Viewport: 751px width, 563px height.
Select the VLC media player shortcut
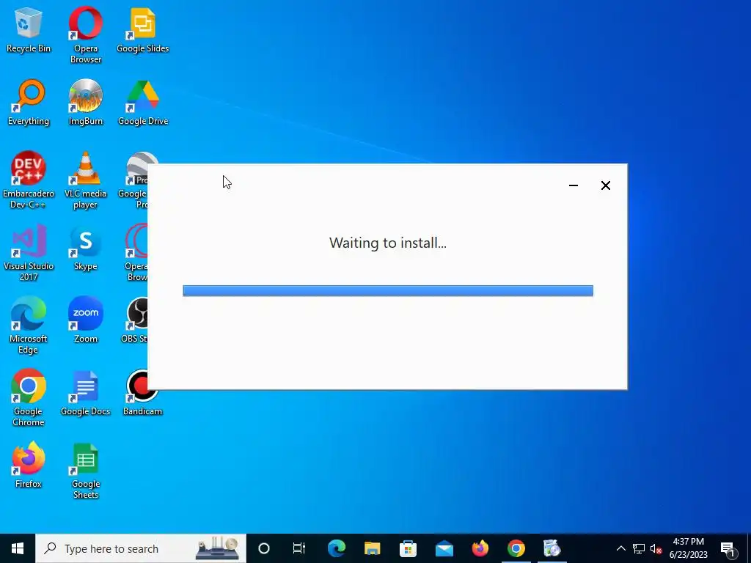click(85, 180)
